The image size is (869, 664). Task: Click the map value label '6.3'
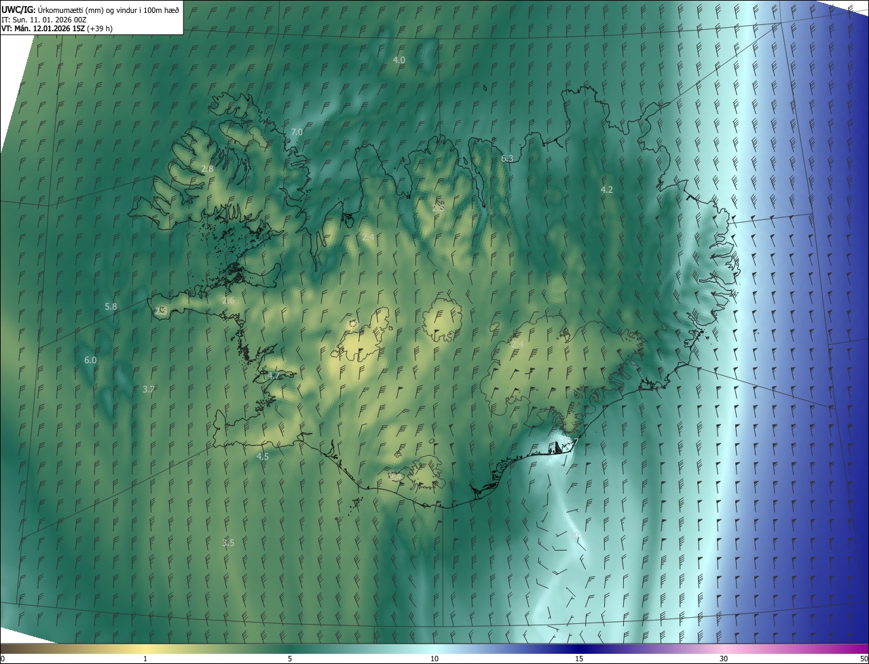507,158
